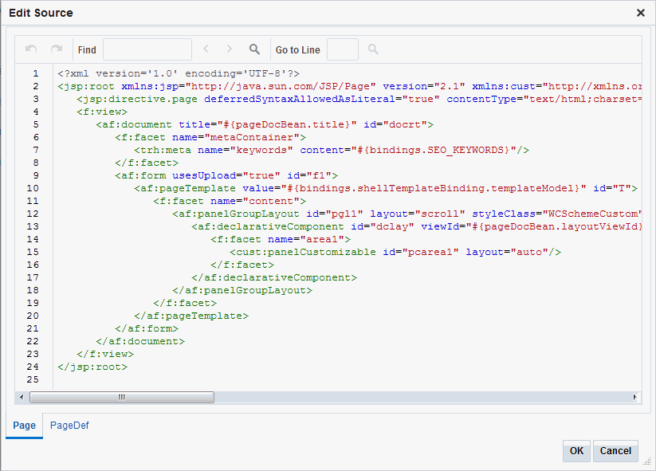Close the Edit Source dialog
The width and height of the screenshot is (656, 471).
[x=641, y=13]
